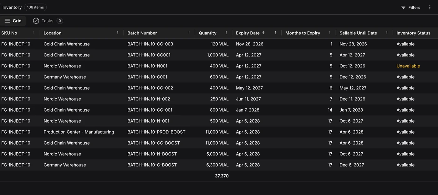Open the more options menu beside Filters
The width and height of the screenshot is (438, 195).
point(430,7)
